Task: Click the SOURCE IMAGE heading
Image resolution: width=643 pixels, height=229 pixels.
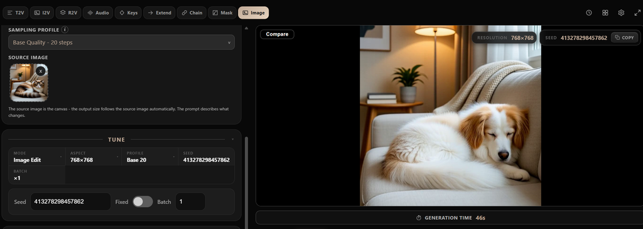Action: point(28,58)
